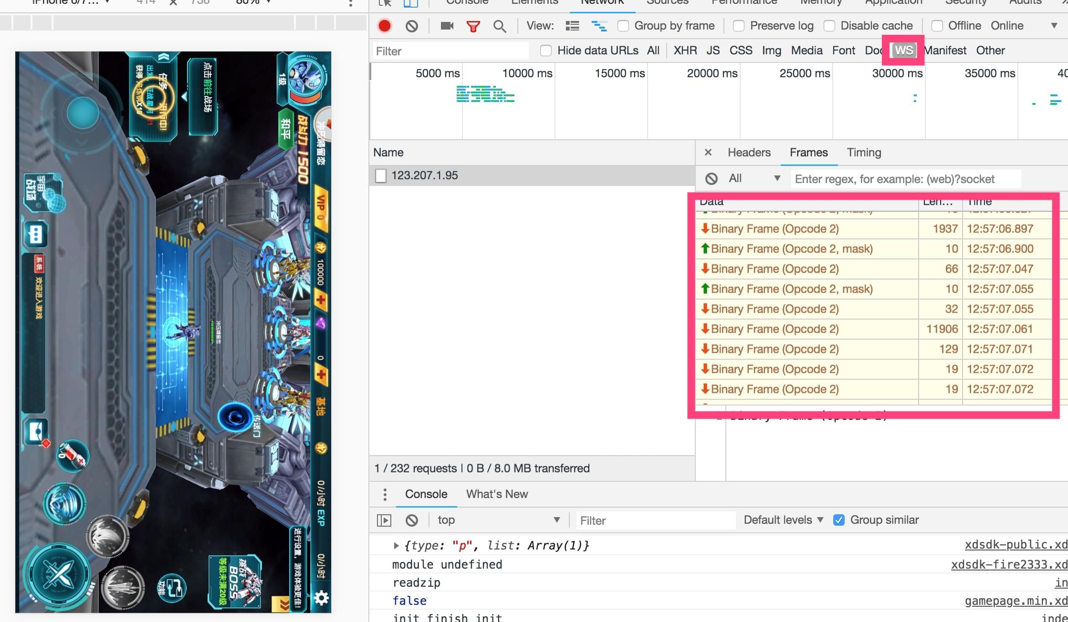Open the Online throttling dropdown

(x=1024, y=26)
